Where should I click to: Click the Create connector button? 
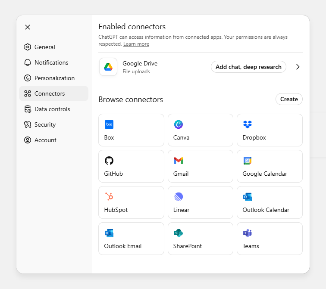click(x=289, y=99)
